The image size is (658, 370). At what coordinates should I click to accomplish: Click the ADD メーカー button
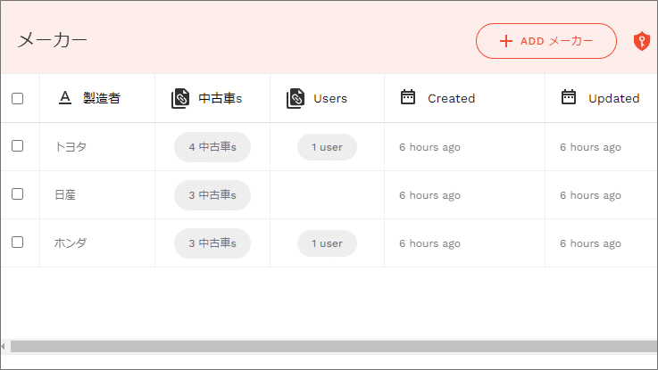(x=546, y=41)
